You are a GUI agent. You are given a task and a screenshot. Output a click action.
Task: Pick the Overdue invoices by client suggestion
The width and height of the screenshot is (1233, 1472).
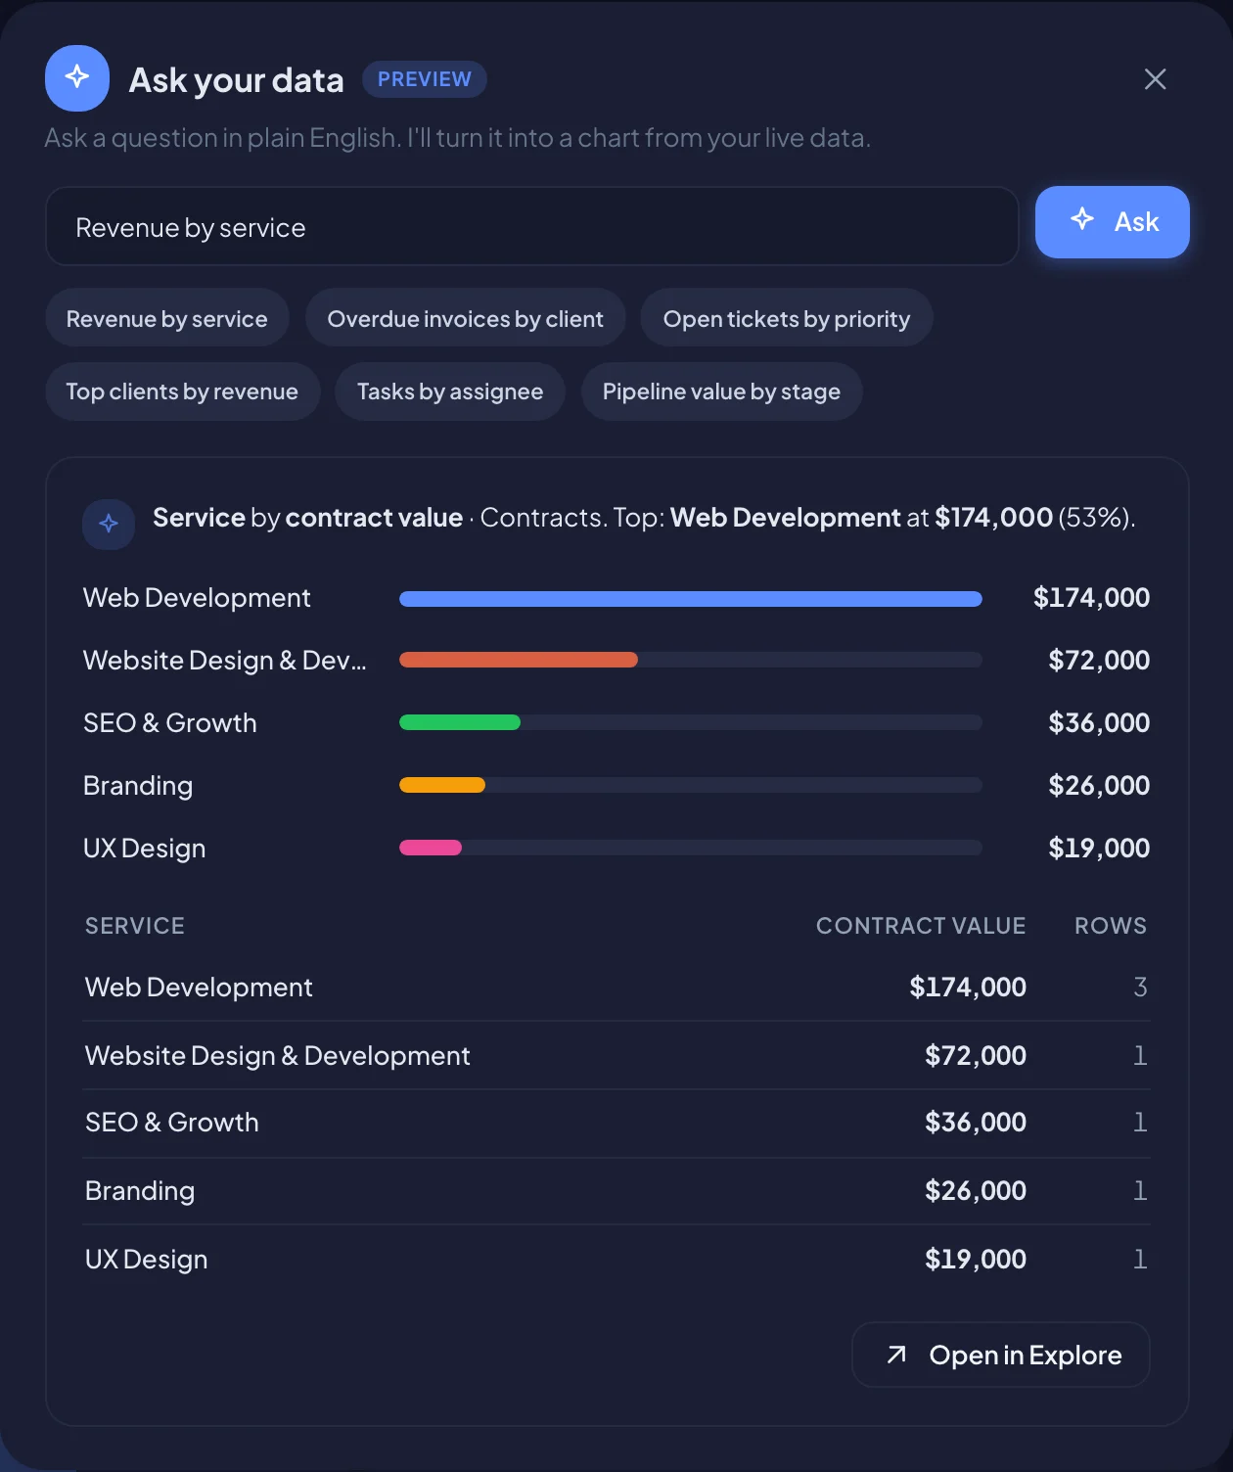(x=466, y=318)
